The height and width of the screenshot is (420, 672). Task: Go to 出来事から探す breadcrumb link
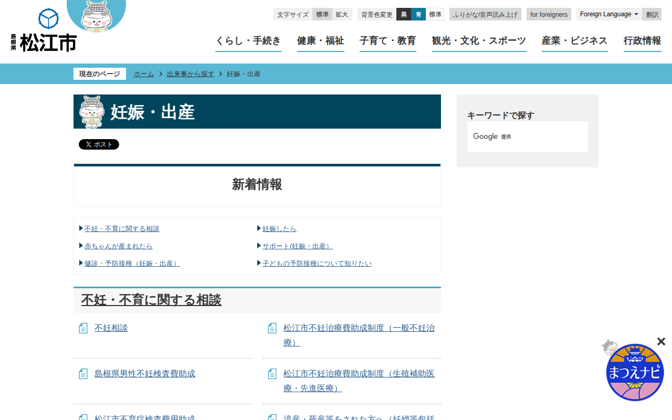[191, 74]
